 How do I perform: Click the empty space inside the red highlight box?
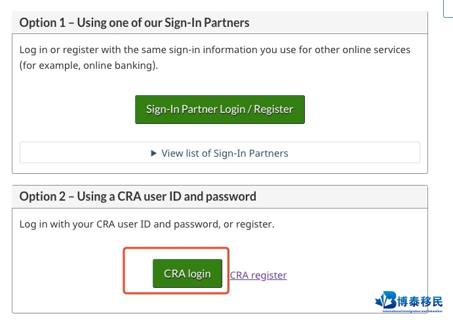click(138, 271)
